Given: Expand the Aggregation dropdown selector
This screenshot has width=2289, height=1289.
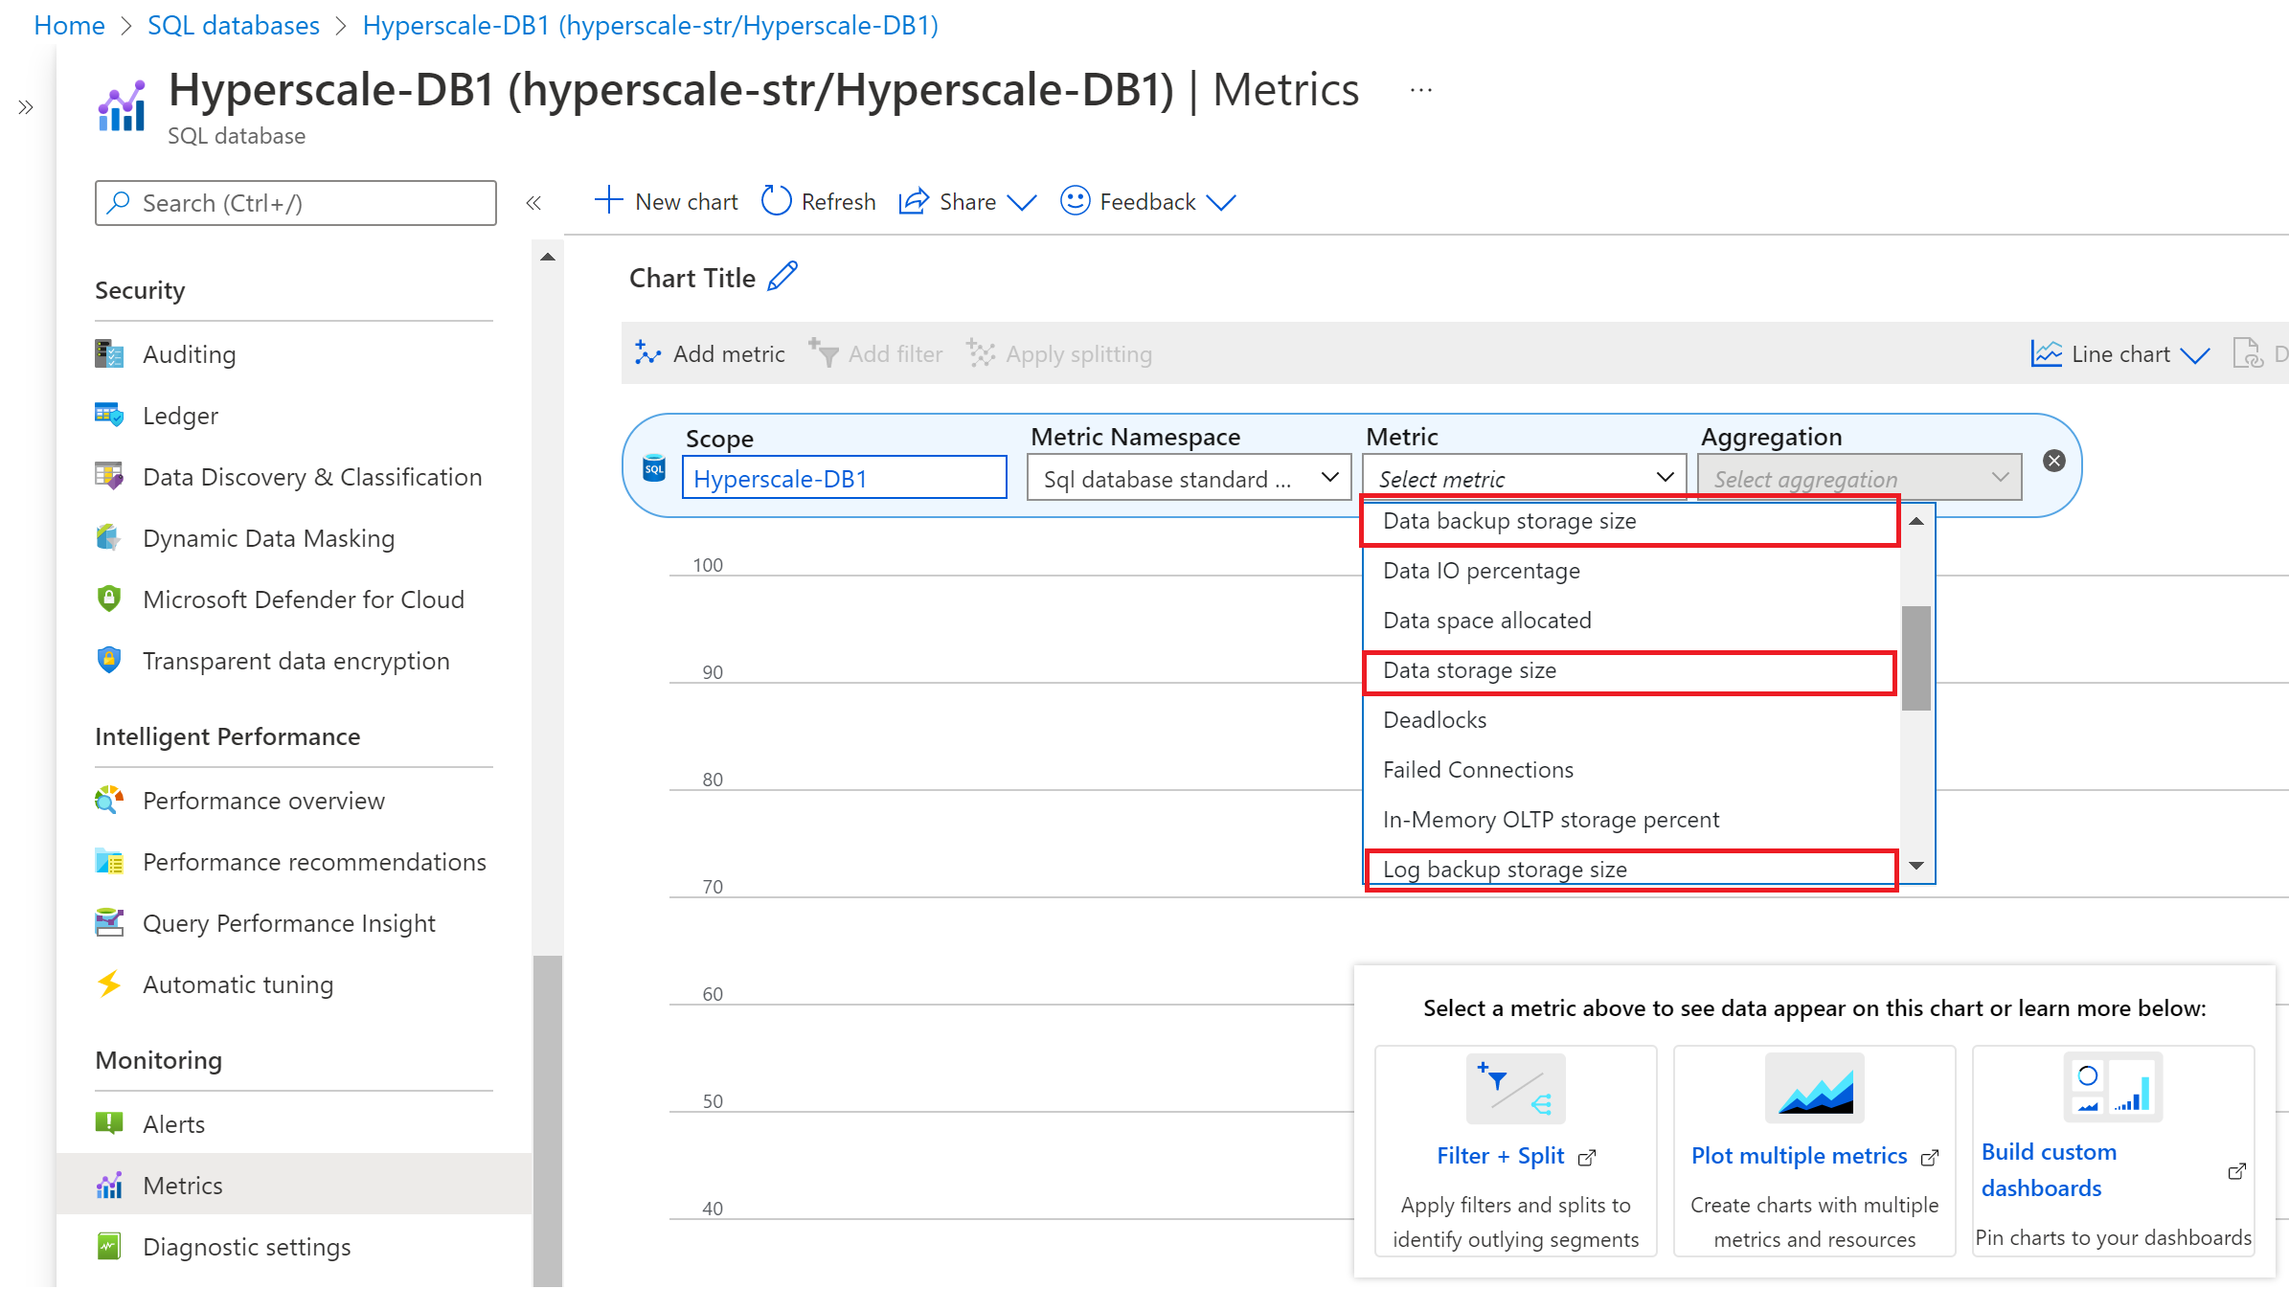Looking at the screenshot, I should [1860, 478].
